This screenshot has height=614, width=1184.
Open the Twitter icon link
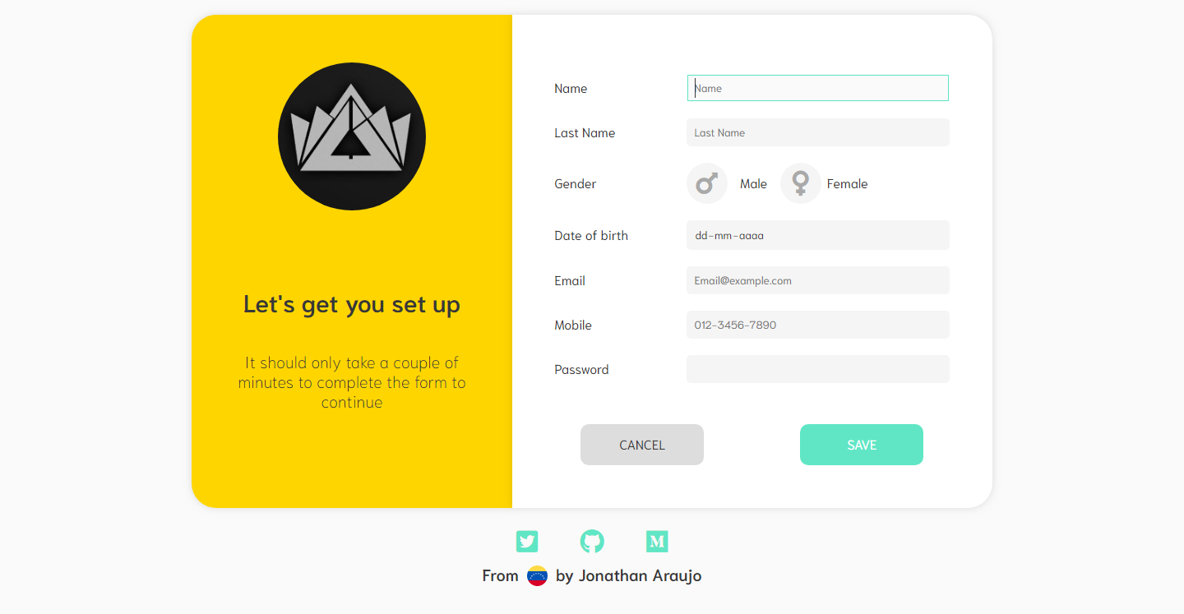527,542
